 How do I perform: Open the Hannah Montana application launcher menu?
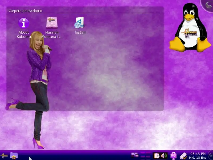[4, 156]
